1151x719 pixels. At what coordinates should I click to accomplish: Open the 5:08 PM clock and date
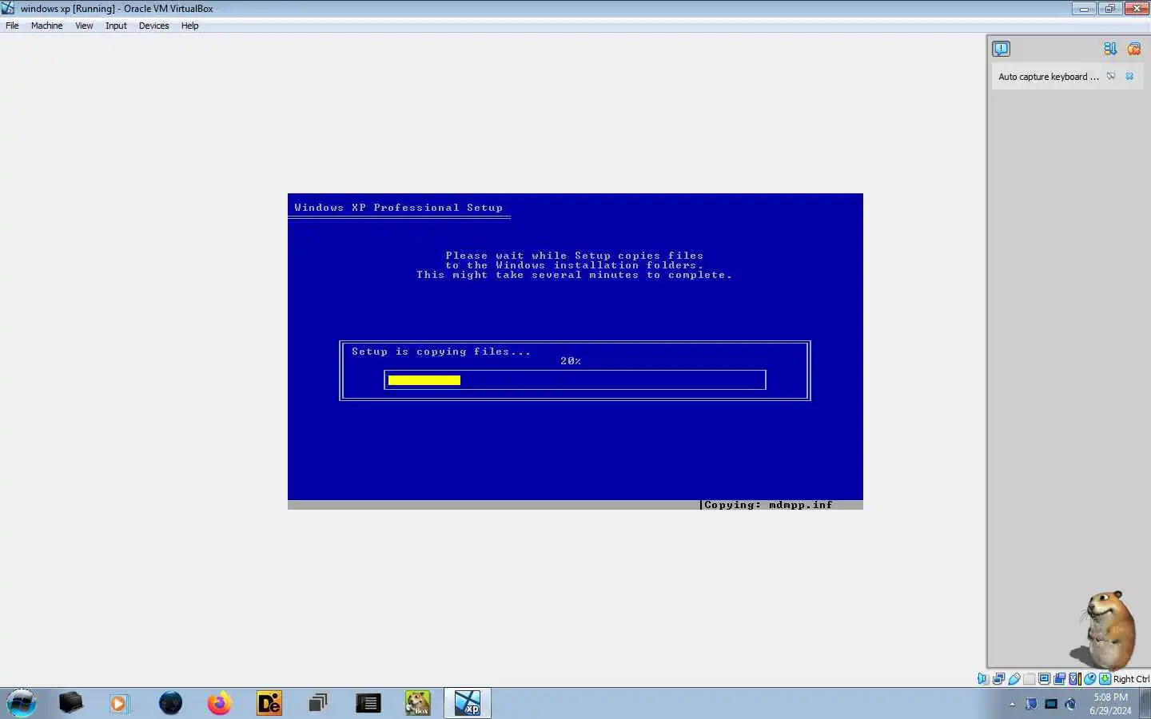coord(1110,704)
